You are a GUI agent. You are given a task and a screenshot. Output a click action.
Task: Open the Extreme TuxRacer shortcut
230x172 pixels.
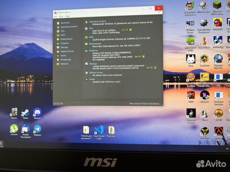[191, 80]
